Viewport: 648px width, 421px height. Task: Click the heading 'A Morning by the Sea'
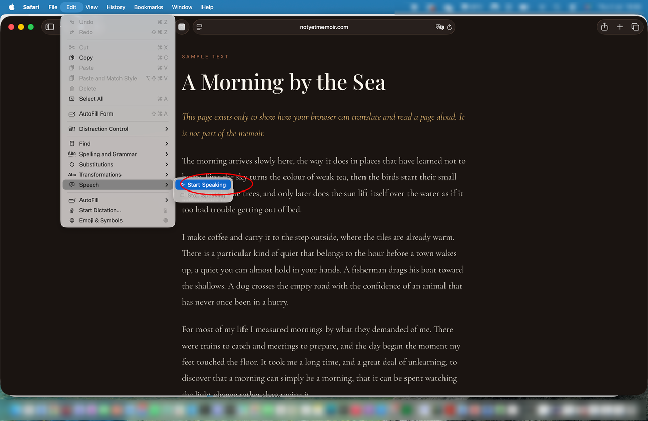(x=283, y=82)
